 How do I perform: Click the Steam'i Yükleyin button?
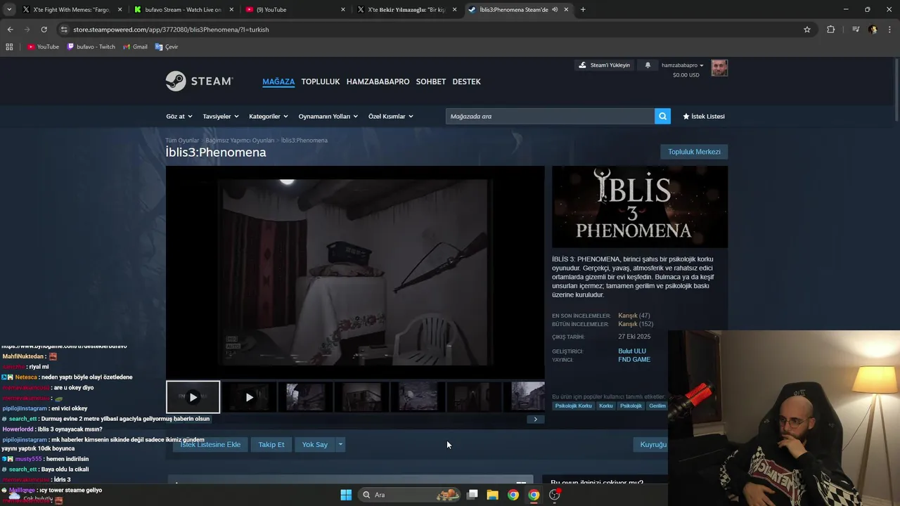(x=605, y=65)
